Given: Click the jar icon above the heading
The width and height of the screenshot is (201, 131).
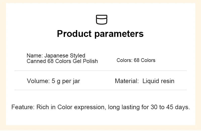Looking at the screenshot, I should click(x=102, y=20).
